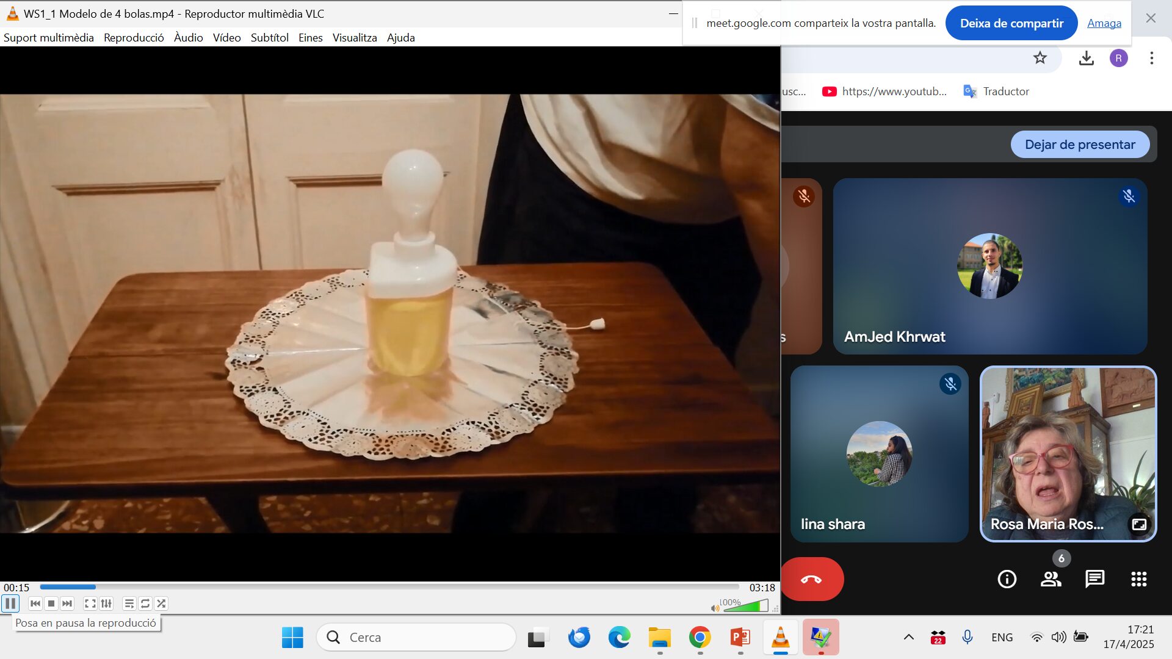Screen dimensions: 1172x659
Task: Open the Ajuda menu
Action: pos(400,38)
